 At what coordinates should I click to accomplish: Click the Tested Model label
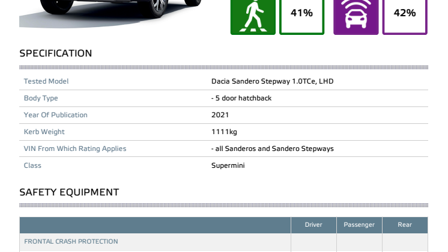(46, 81)
